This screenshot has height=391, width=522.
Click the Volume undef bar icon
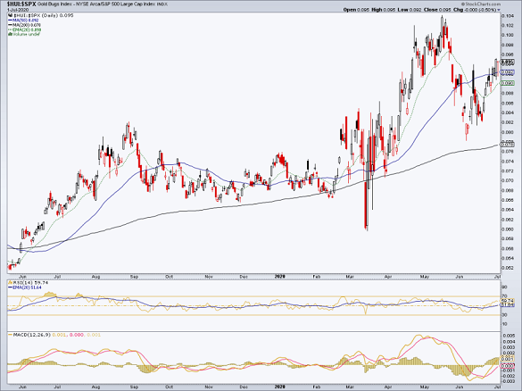[x=11, y=34]
